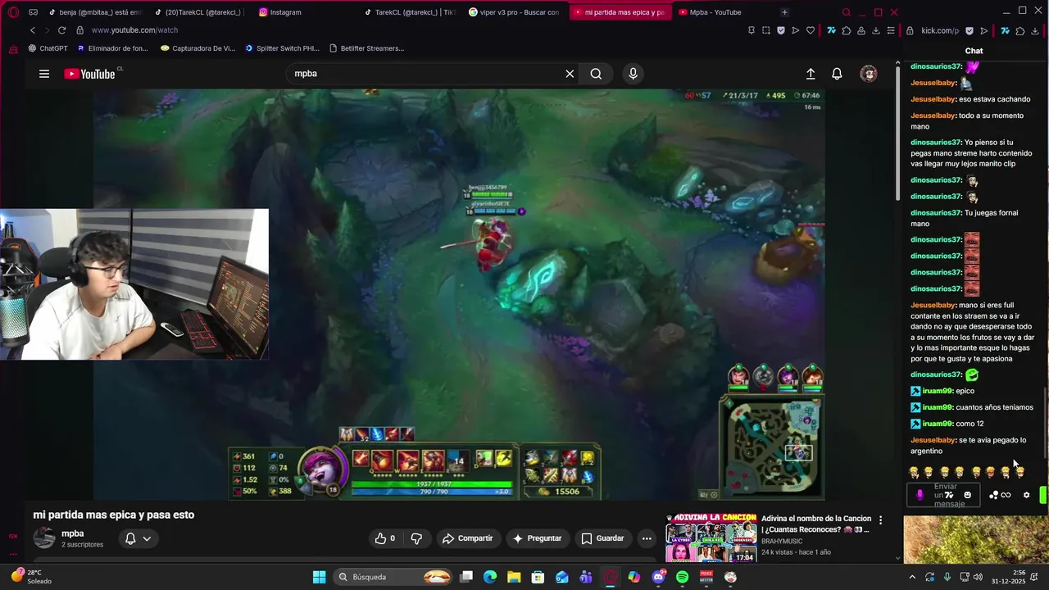The width and height of the screenshot is (1049, 590).
Task: Open the emote picker smiley in Kick chat
Action: (968, 495)
